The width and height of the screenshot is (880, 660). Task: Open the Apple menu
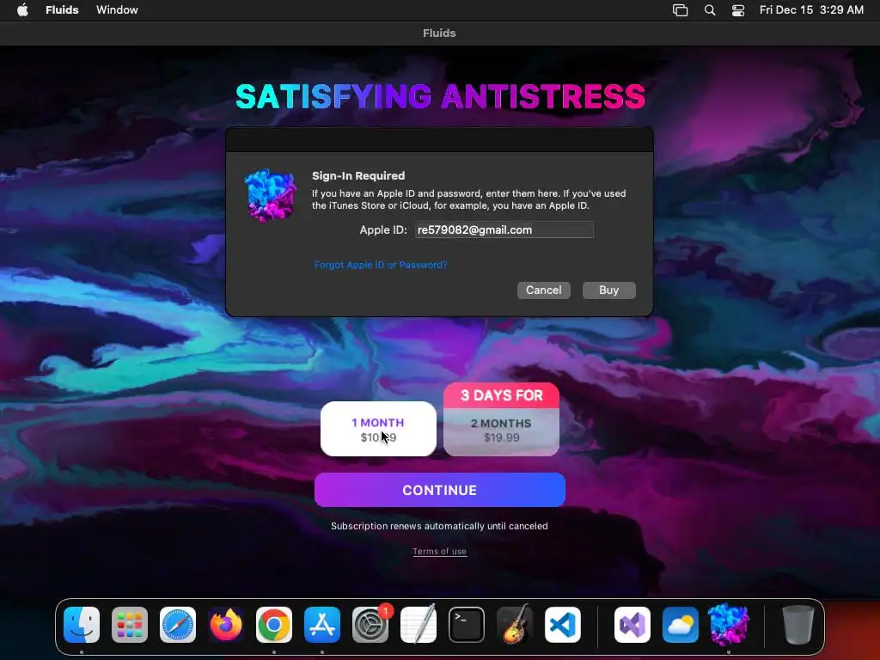pyautogui.click(x=22, y=10)
